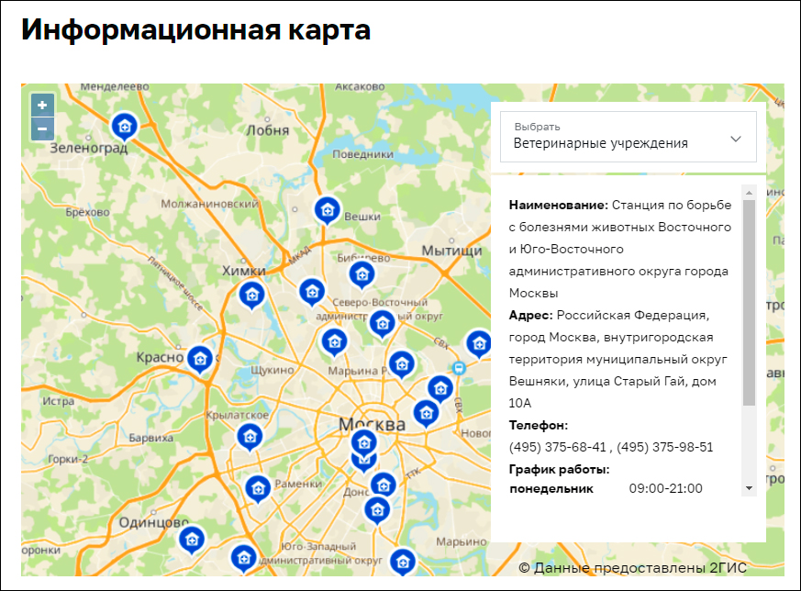Image resolution: width=801 pixels, height=591 pixels.
Task: Zoom out on the map
Action: (x=42, y=128)
